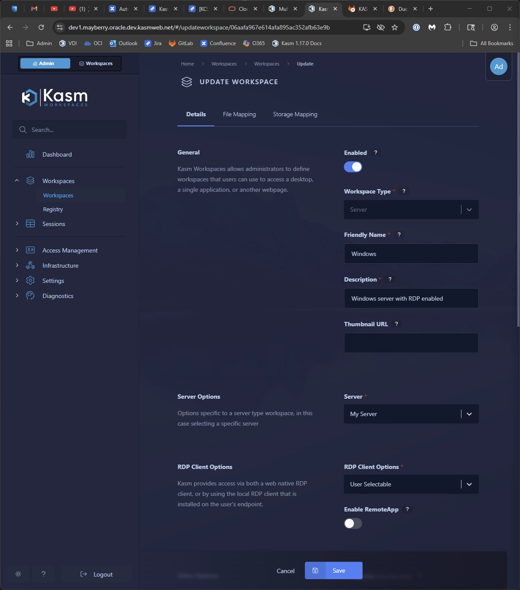Open the Workspace Type dropdown
The height and width of the screenshot is (590, 520).
point(411,210)
